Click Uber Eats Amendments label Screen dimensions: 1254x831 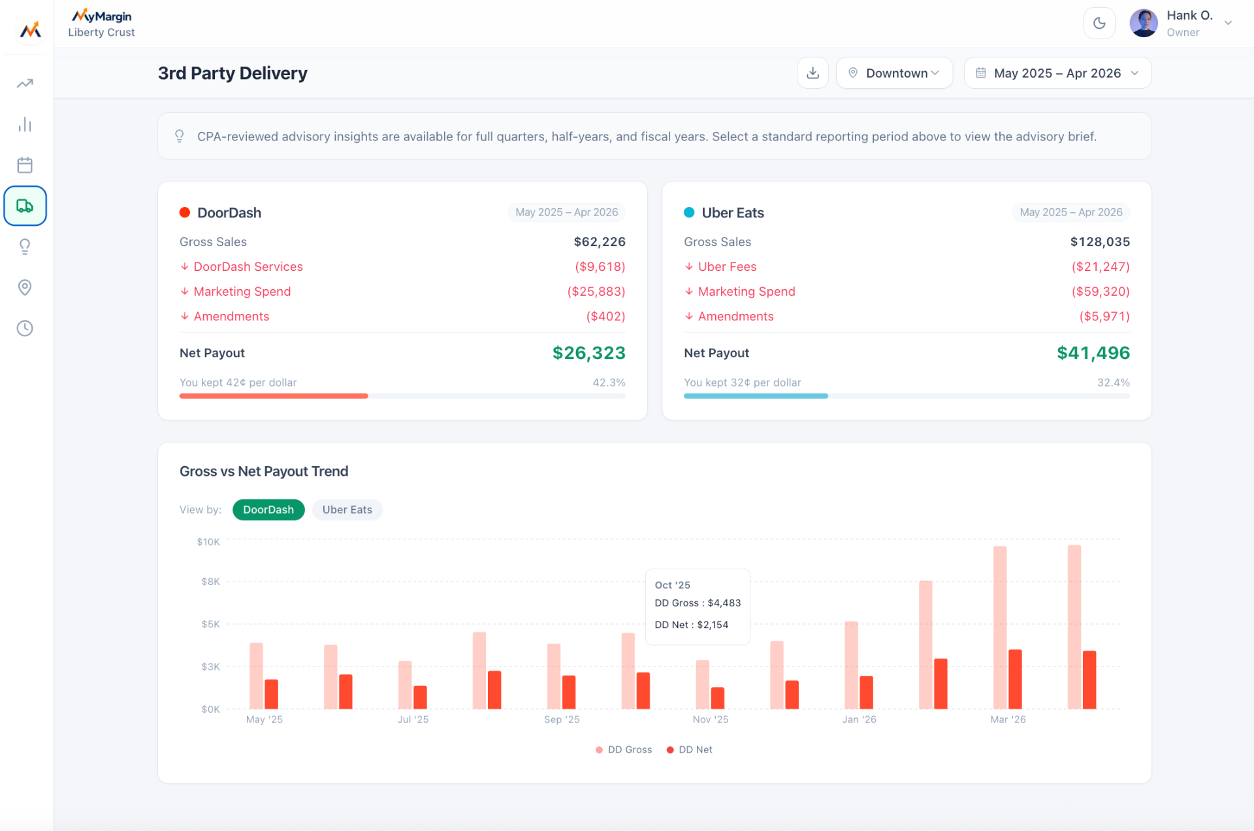[735, 316]
